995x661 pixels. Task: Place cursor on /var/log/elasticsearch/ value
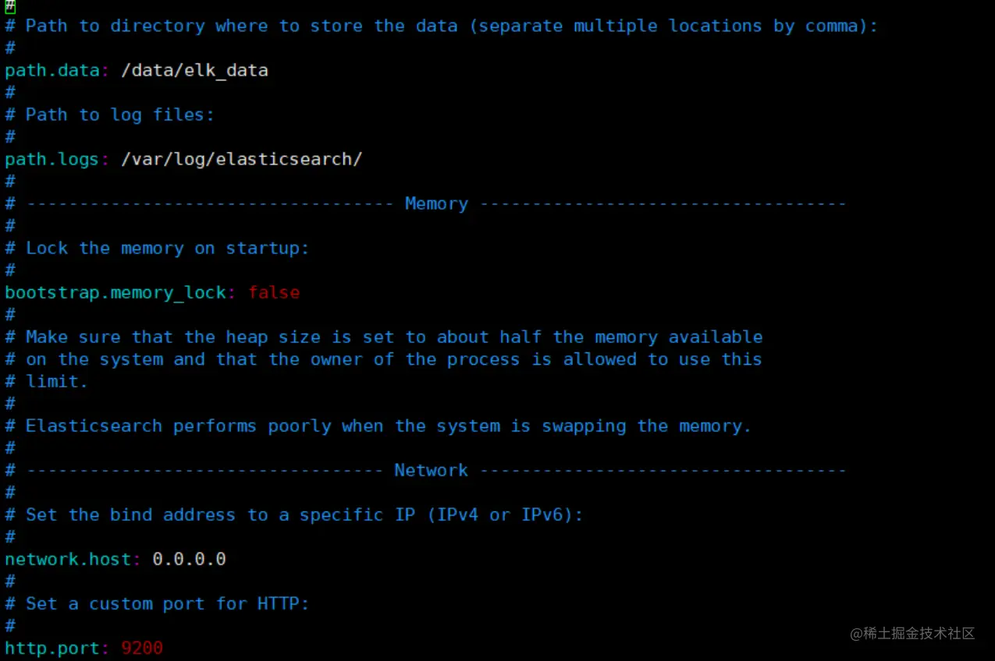[x=242, y=159]
